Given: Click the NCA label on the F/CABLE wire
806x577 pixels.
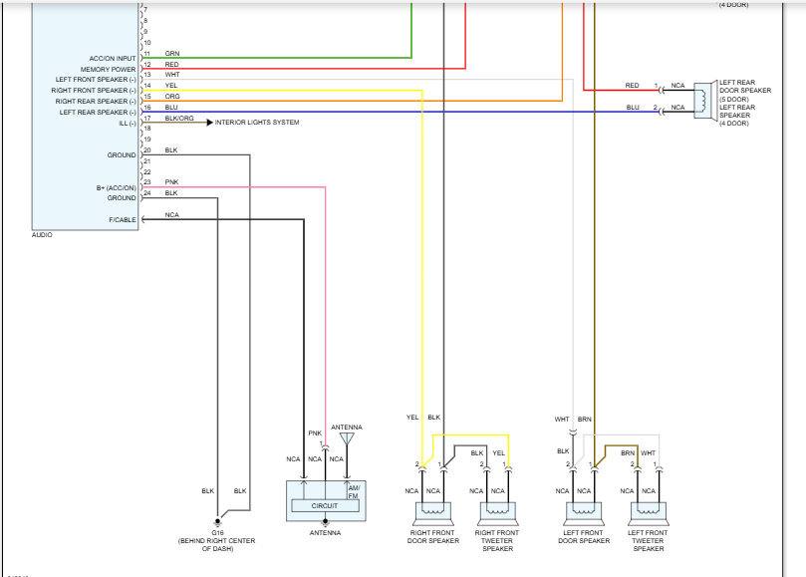Looking at the screenshot, I should tap(171, 215).
